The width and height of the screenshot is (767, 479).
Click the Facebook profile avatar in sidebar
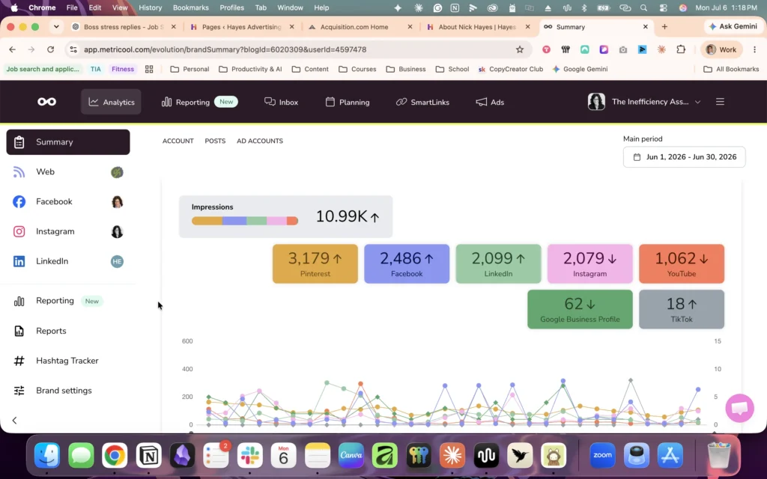click(117, 202)
